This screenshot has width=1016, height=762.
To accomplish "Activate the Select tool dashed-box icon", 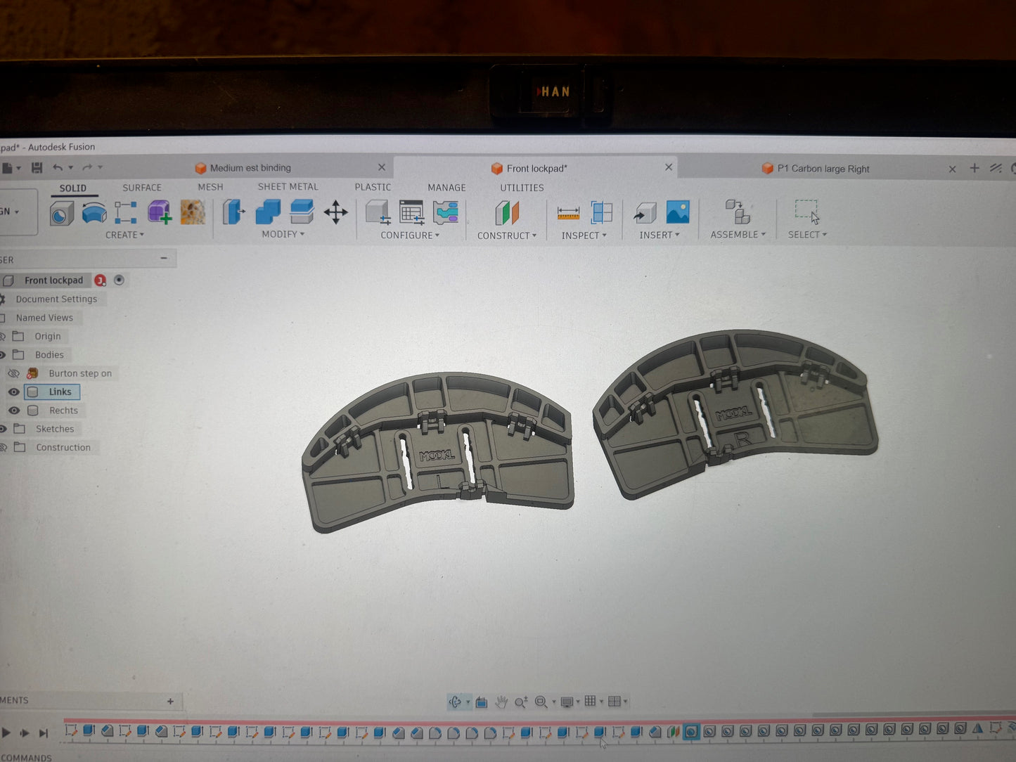I will coord(807,212).
